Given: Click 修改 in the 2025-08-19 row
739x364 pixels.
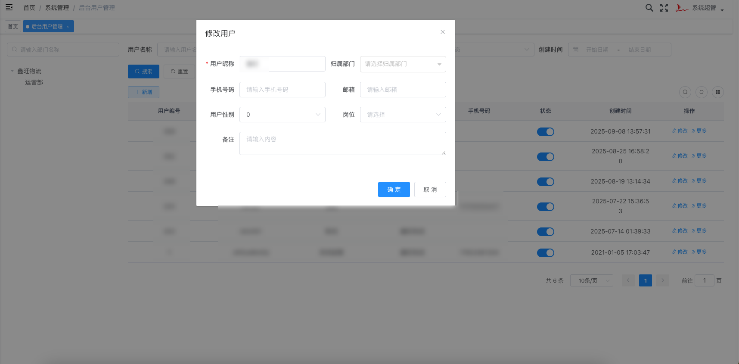Looking at the screenshot, I should point(680,181).
